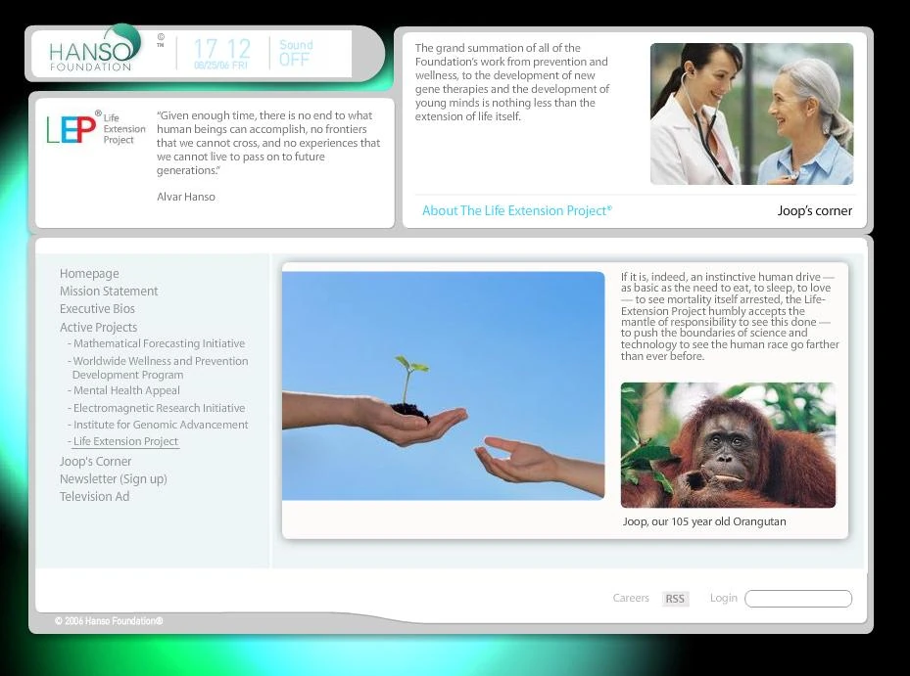The width and height of the screenshot is (910, 676).
Task: Toggle the Sound OFF control
Action: click(296, 53)
